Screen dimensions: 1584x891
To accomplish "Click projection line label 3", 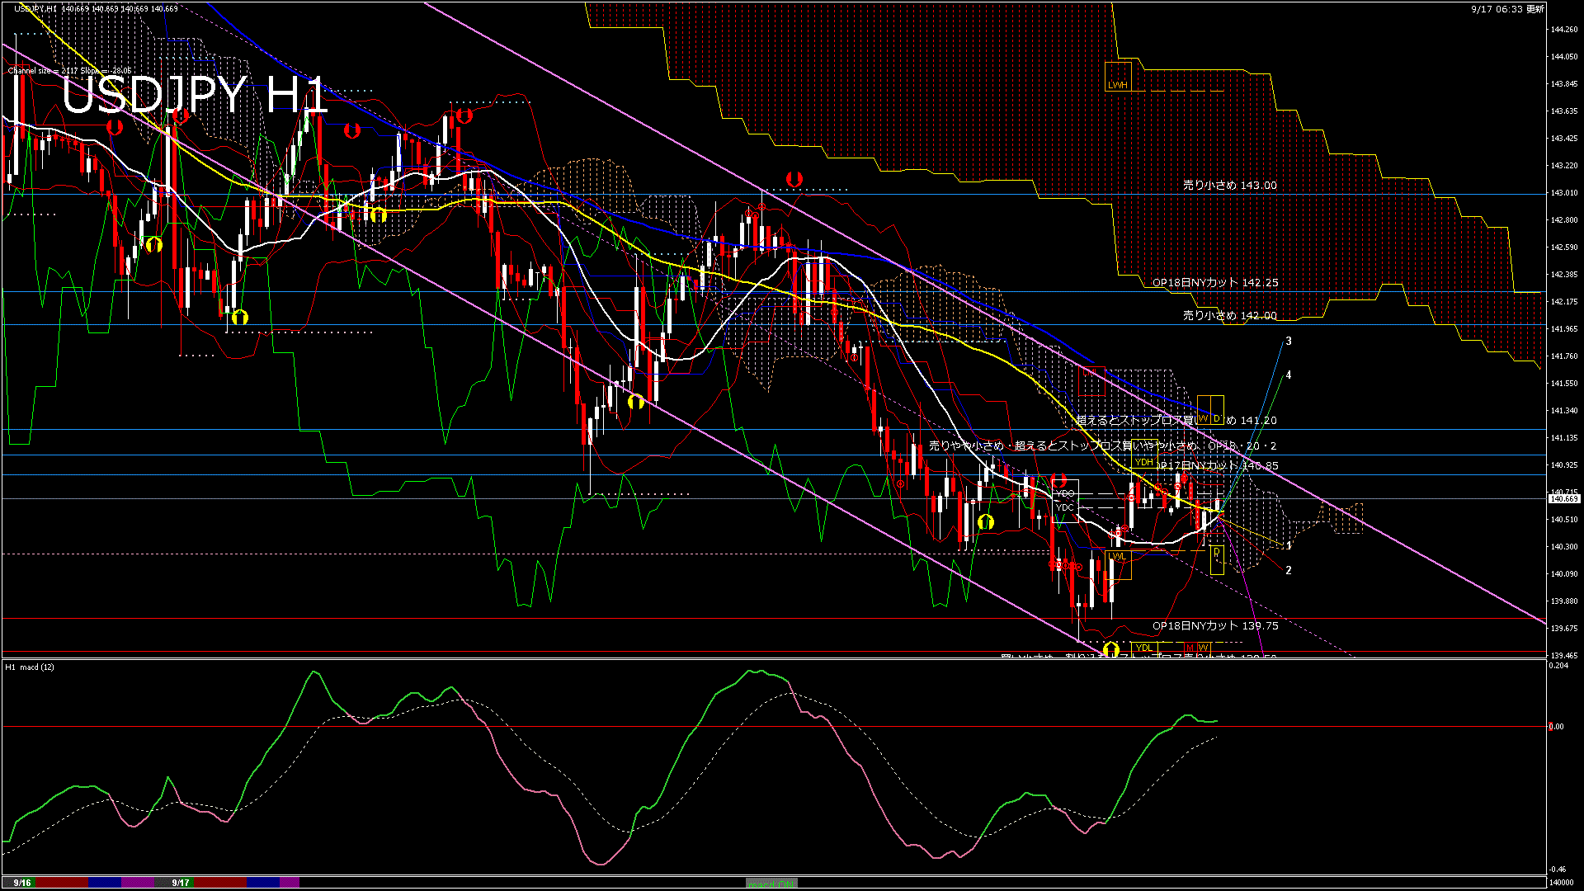I will [1289, 341].
